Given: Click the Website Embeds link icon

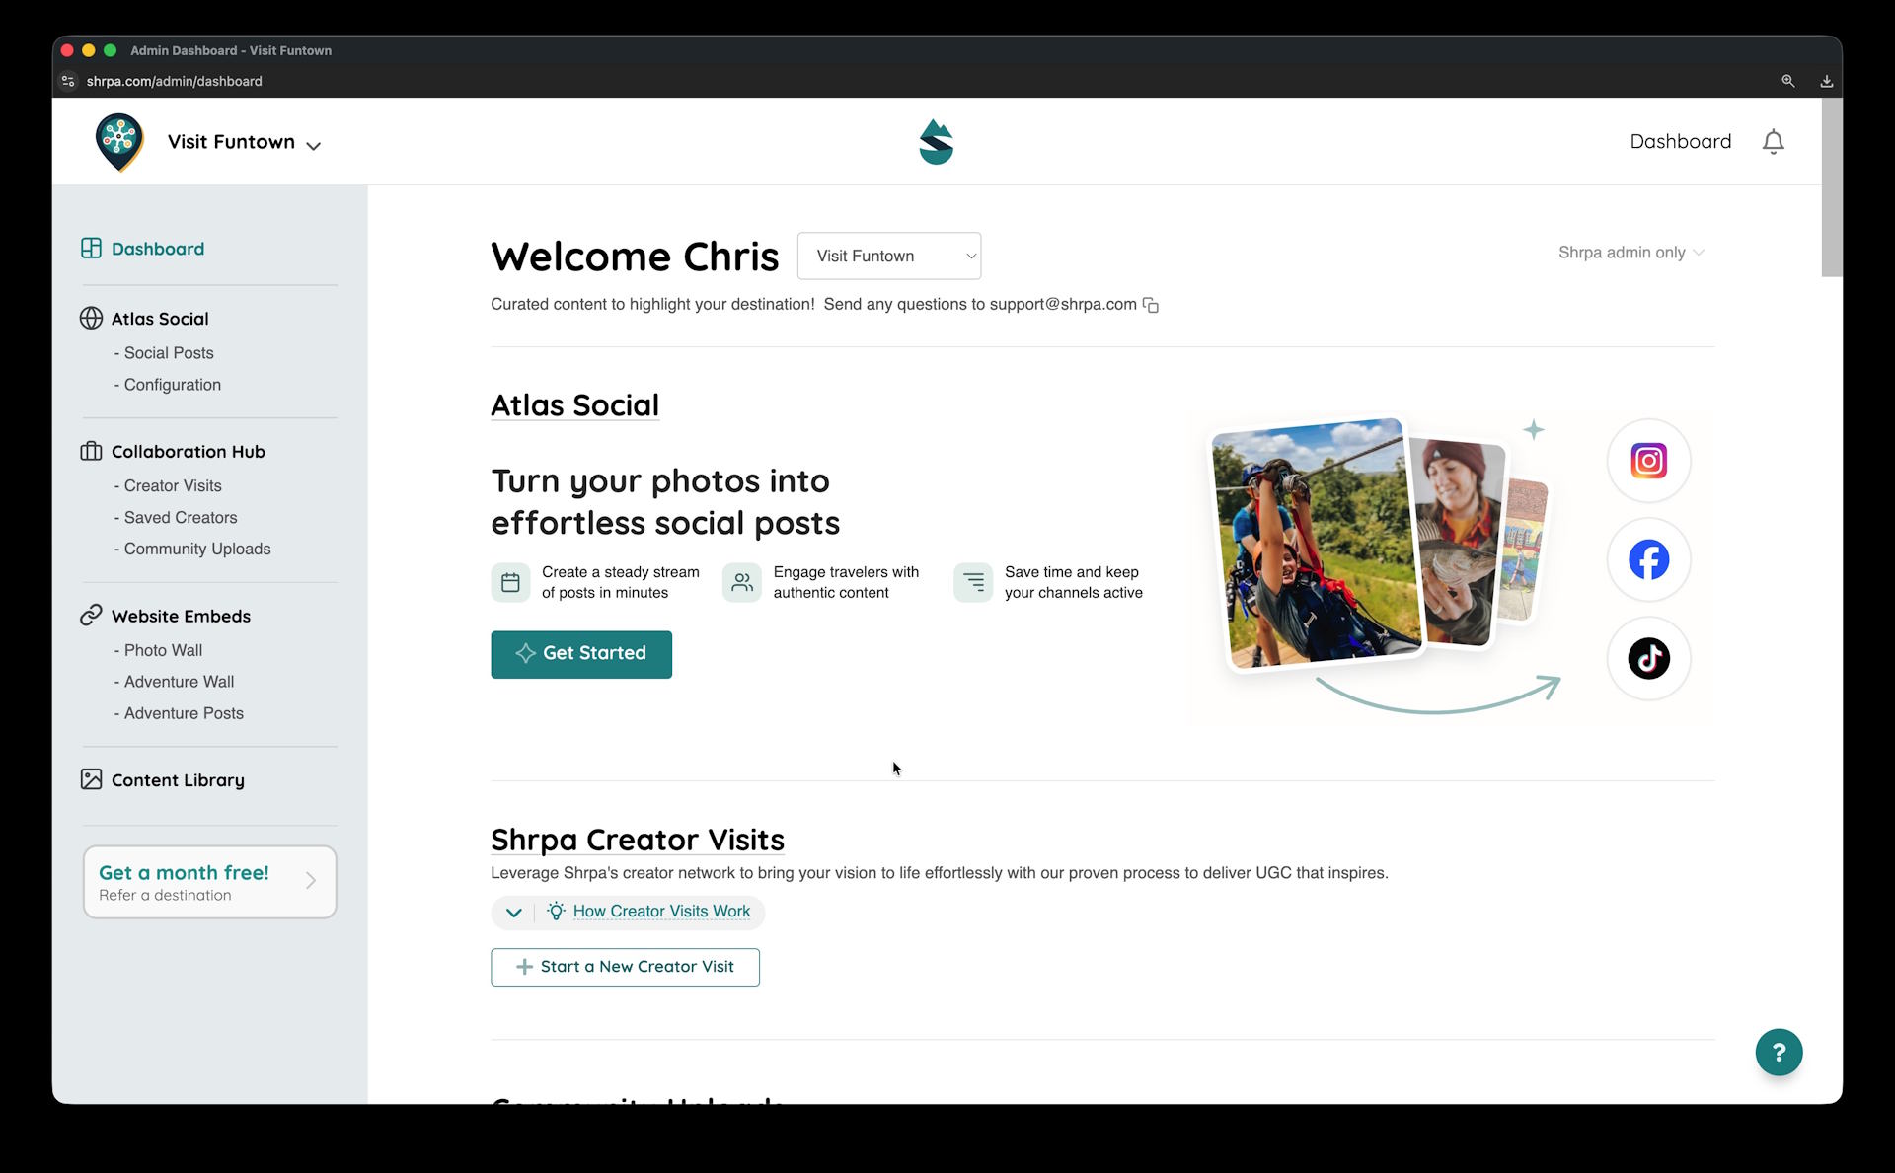Looking at the screenshot, I should point(91,615).
